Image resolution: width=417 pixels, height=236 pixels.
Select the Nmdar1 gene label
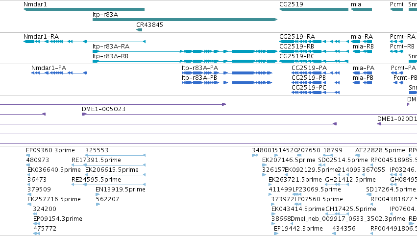[35, 4]
